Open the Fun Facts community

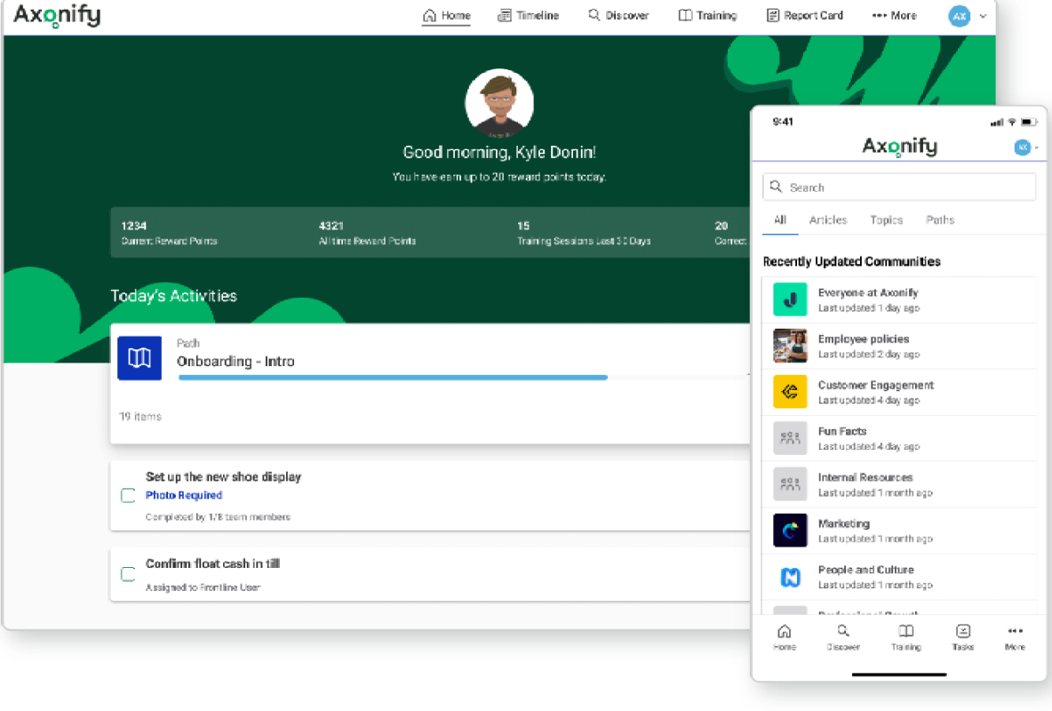899,438
